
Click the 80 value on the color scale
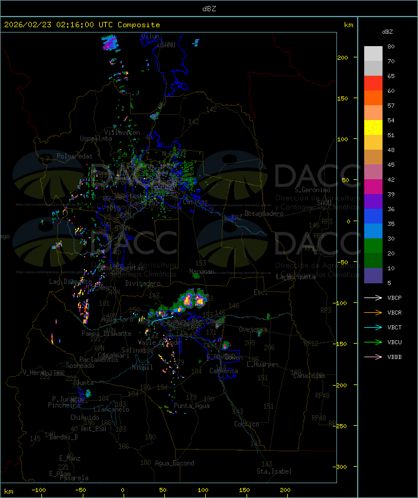(391, 46)
